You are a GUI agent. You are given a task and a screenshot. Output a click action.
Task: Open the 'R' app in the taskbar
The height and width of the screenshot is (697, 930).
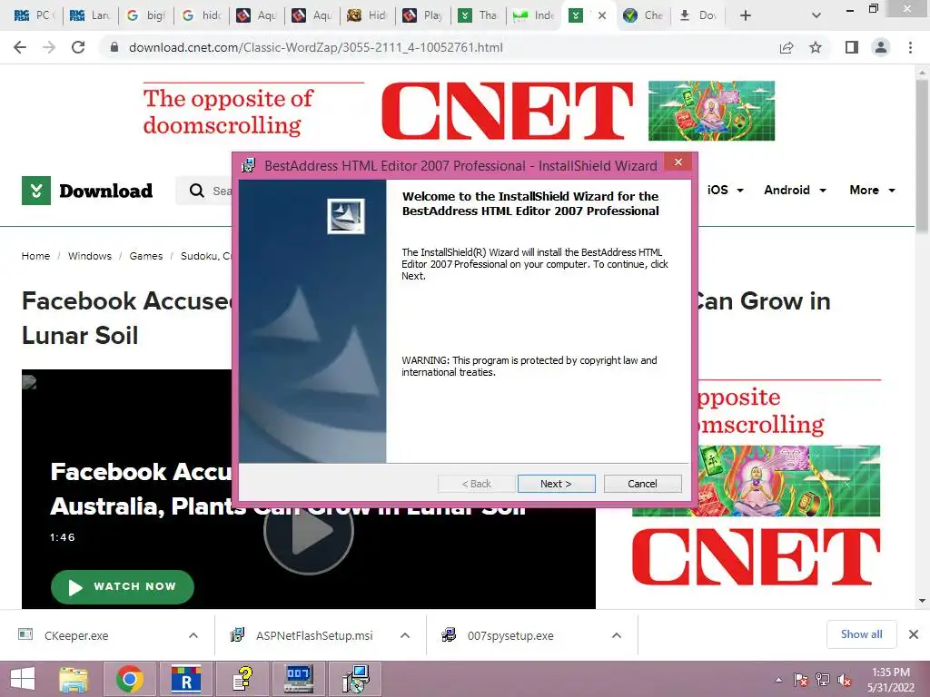(186, 679)
